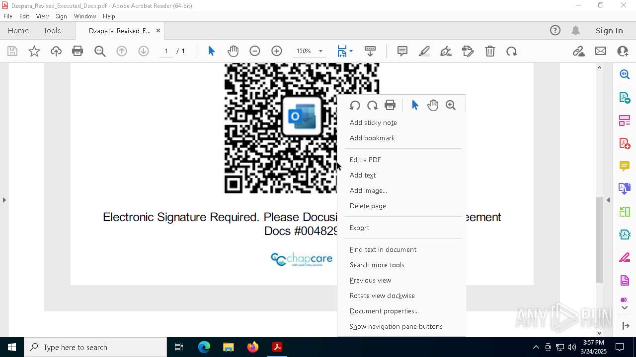This screenshot has width=636, height=357.
Task: Switch to the Home tab
Action: (x=18, y=30)
